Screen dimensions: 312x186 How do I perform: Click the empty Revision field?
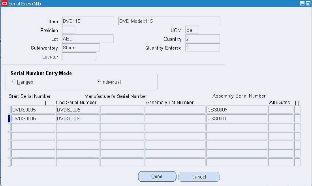coord(69,30)
